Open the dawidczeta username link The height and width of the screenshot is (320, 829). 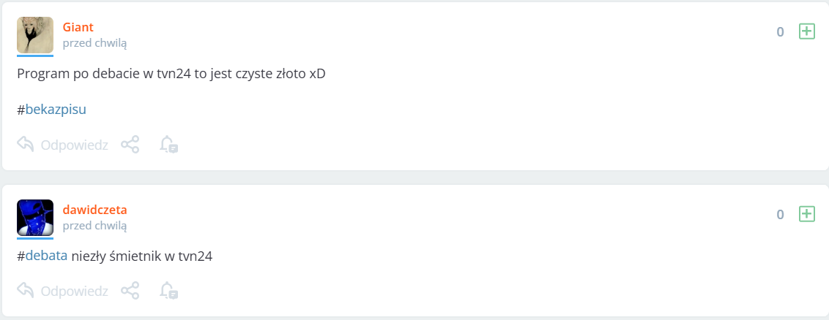point(95,210)
